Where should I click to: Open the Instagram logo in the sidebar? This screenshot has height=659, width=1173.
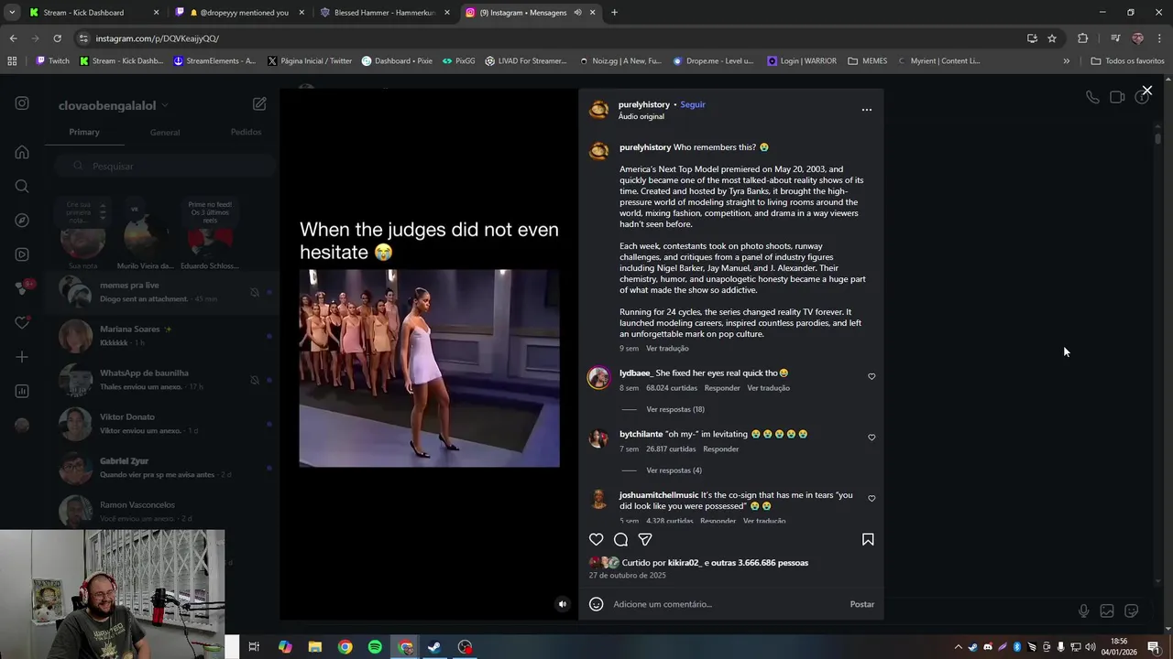click(x=22, y=103)
